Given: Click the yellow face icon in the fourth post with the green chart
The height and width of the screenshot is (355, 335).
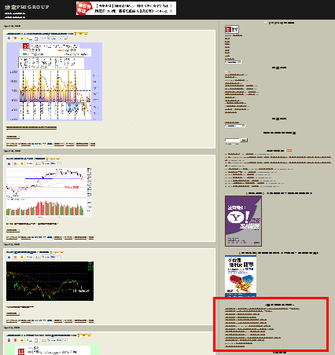Looking at the screenshot, I should [x=22, y=340].
